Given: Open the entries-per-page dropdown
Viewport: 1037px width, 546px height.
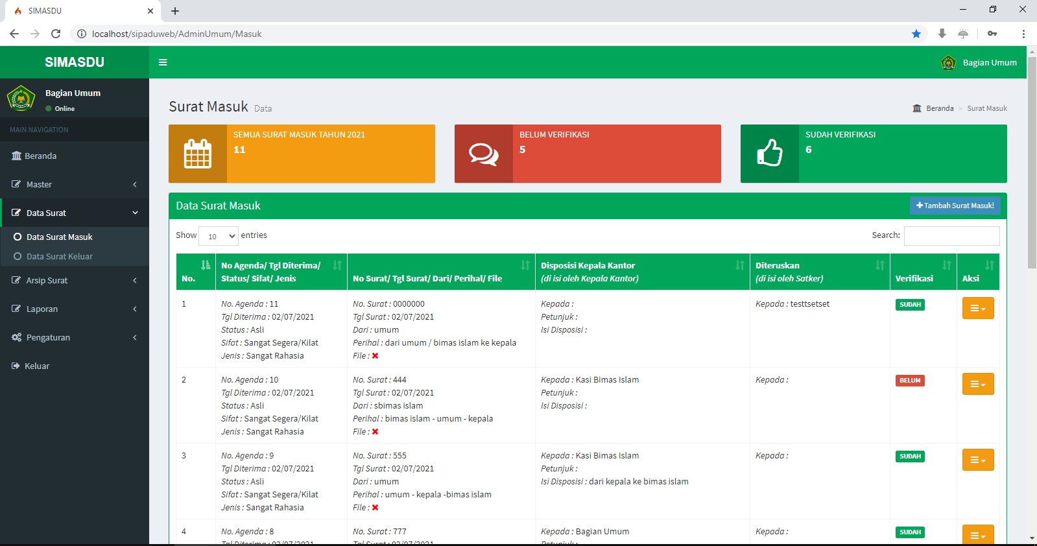Looking at the screenshot, I should click(219, 236).
